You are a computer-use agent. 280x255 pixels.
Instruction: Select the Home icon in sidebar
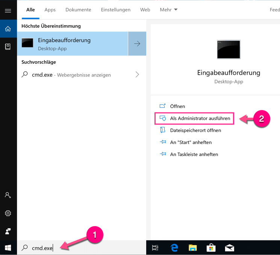point(8,29)
